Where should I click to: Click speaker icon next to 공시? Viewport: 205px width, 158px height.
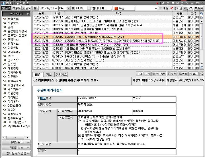click(5, 27)
